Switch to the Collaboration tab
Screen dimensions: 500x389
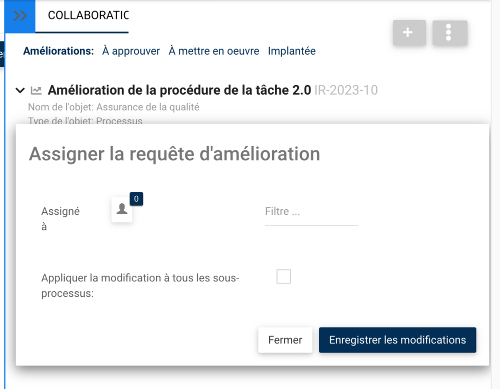click(x=87, y=16)
